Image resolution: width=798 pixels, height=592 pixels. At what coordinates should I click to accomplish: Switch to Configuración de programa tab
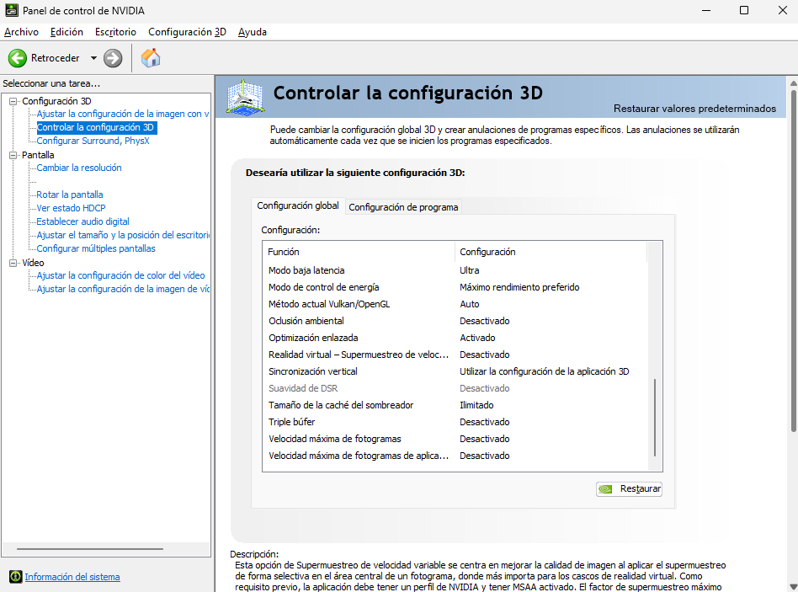coord(403,207)
